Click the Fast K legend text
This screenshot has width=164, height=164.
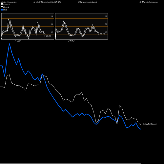point(6,7)
